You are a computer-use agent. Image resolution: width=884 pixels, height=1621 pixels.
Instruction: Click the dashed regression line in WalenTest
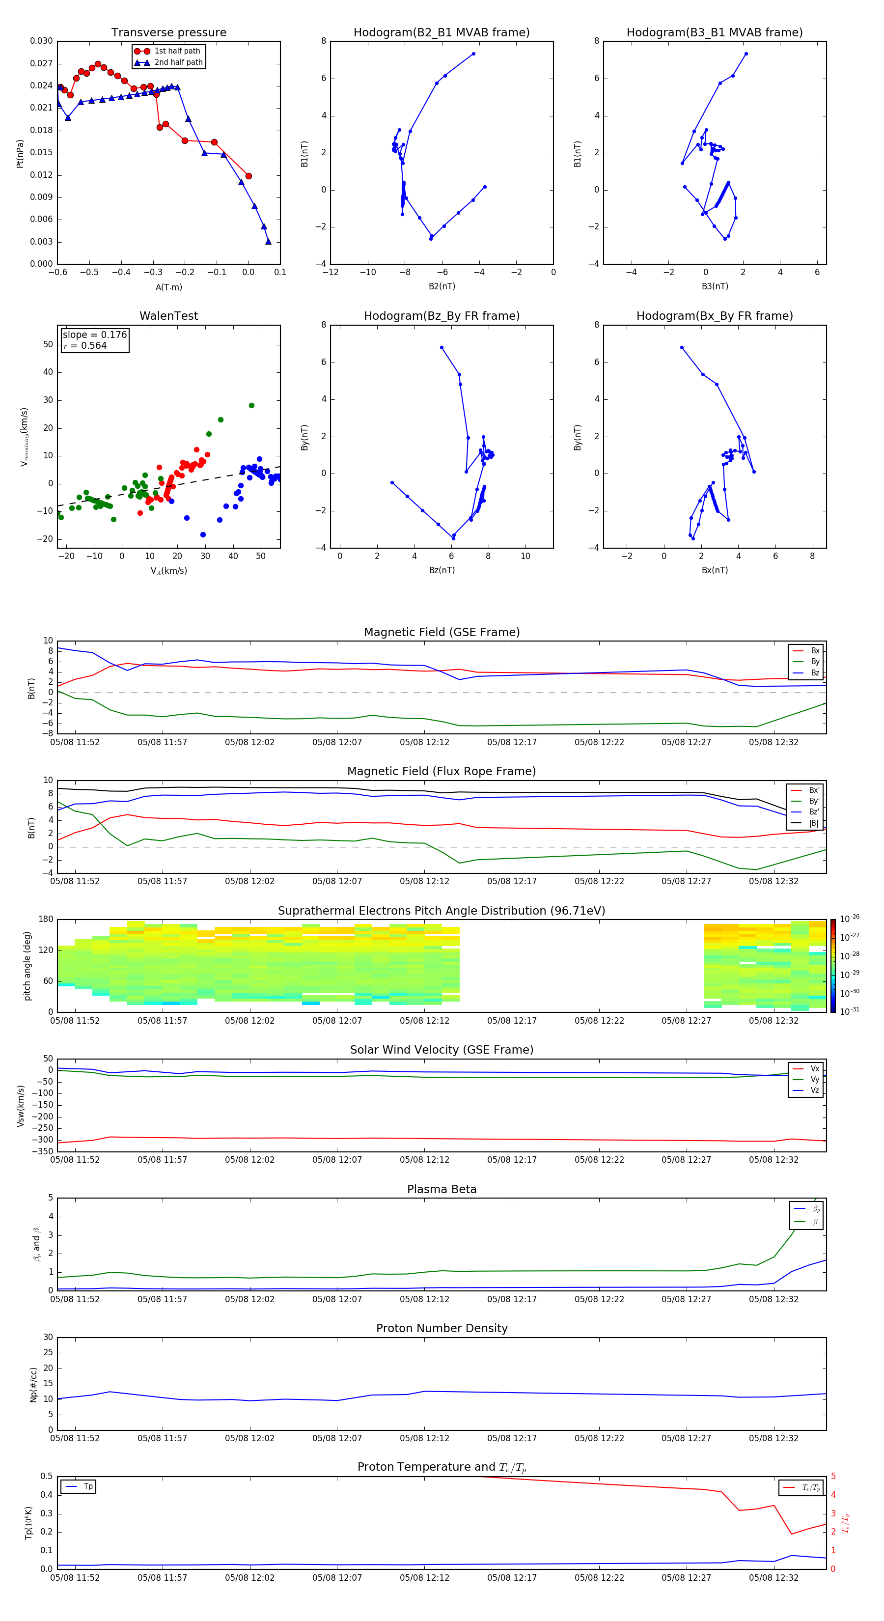click(168, 486)
